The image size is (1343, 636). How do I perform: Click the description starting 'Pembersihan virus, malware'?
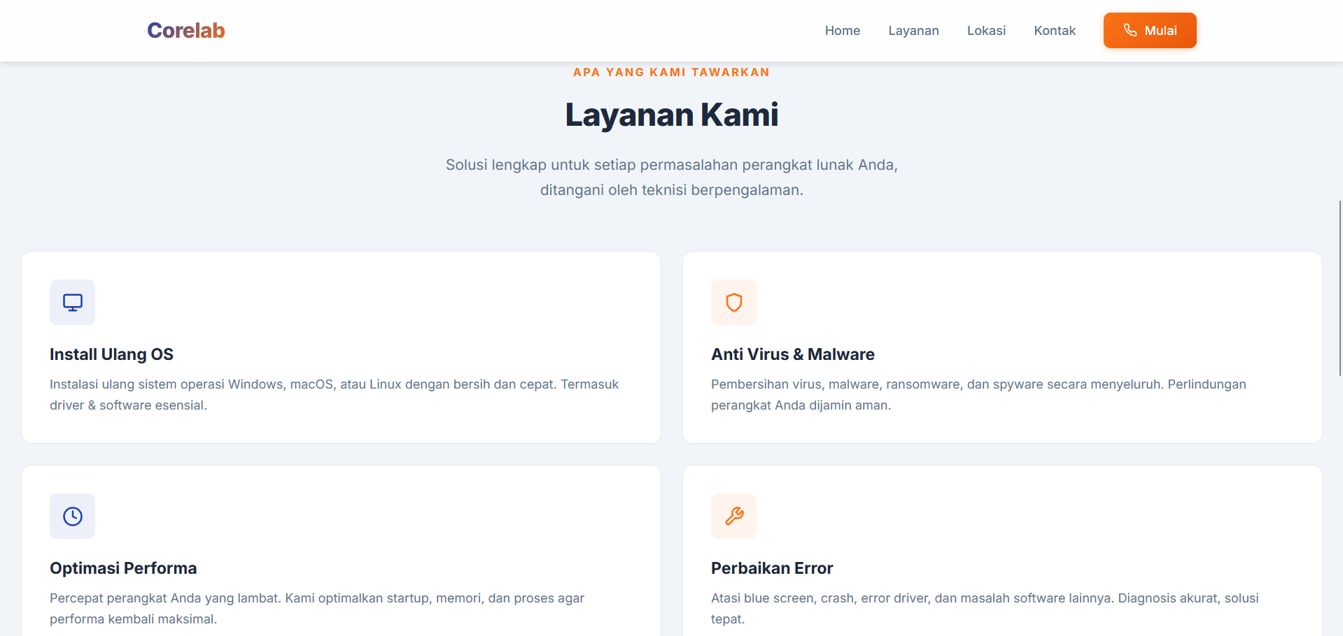[978, 395]
